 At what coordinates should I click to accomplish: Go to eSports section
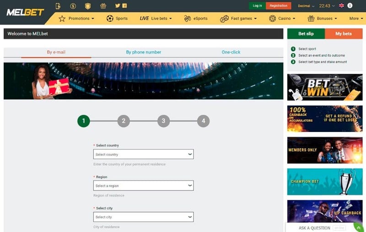[200, 18]
